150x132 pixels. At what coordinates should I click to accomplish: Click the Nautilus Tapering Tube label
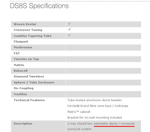point(32,36)
